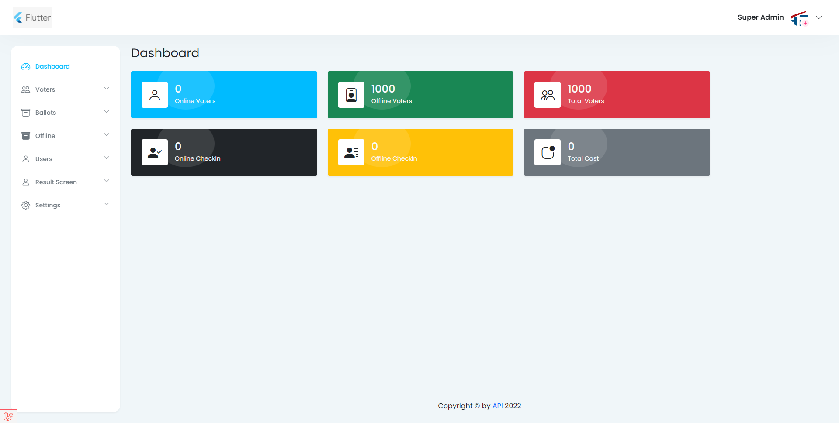The image size is (839, 423).
Task: Click the Voters people icon in sidebar
Action: (x=26, y=89)
